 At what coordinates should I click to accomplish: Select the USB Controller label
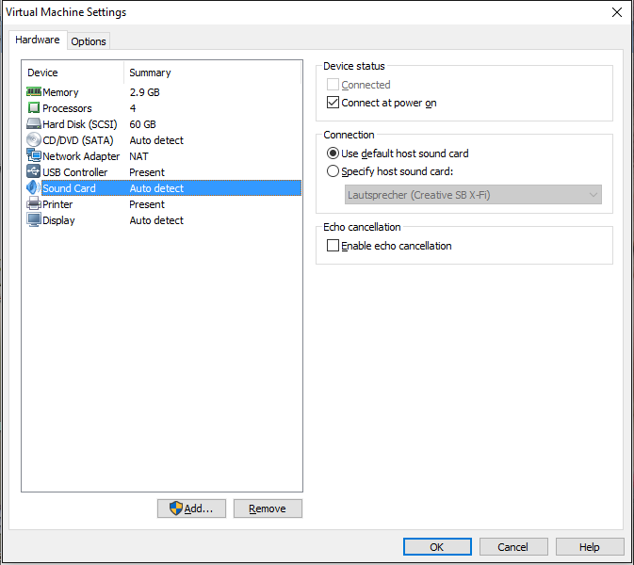point(74,172)
